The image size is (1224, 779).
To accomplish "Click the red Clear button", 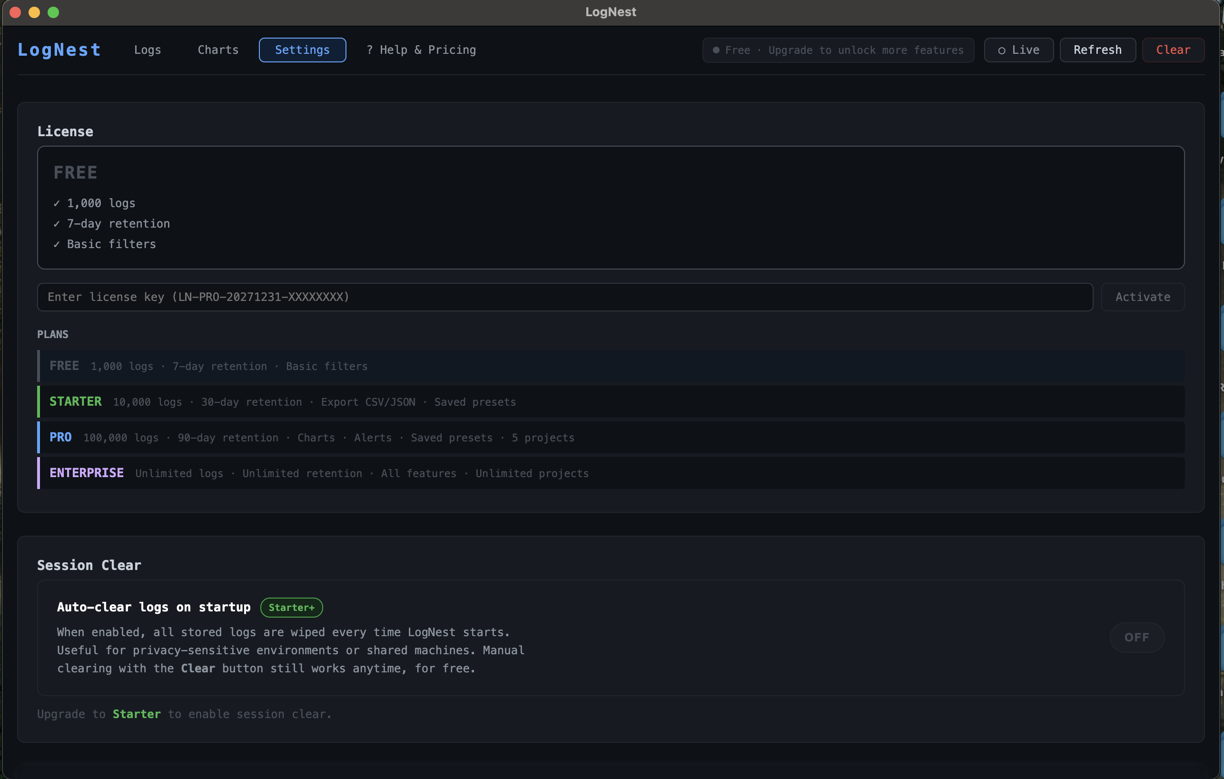I will 1173,50.
